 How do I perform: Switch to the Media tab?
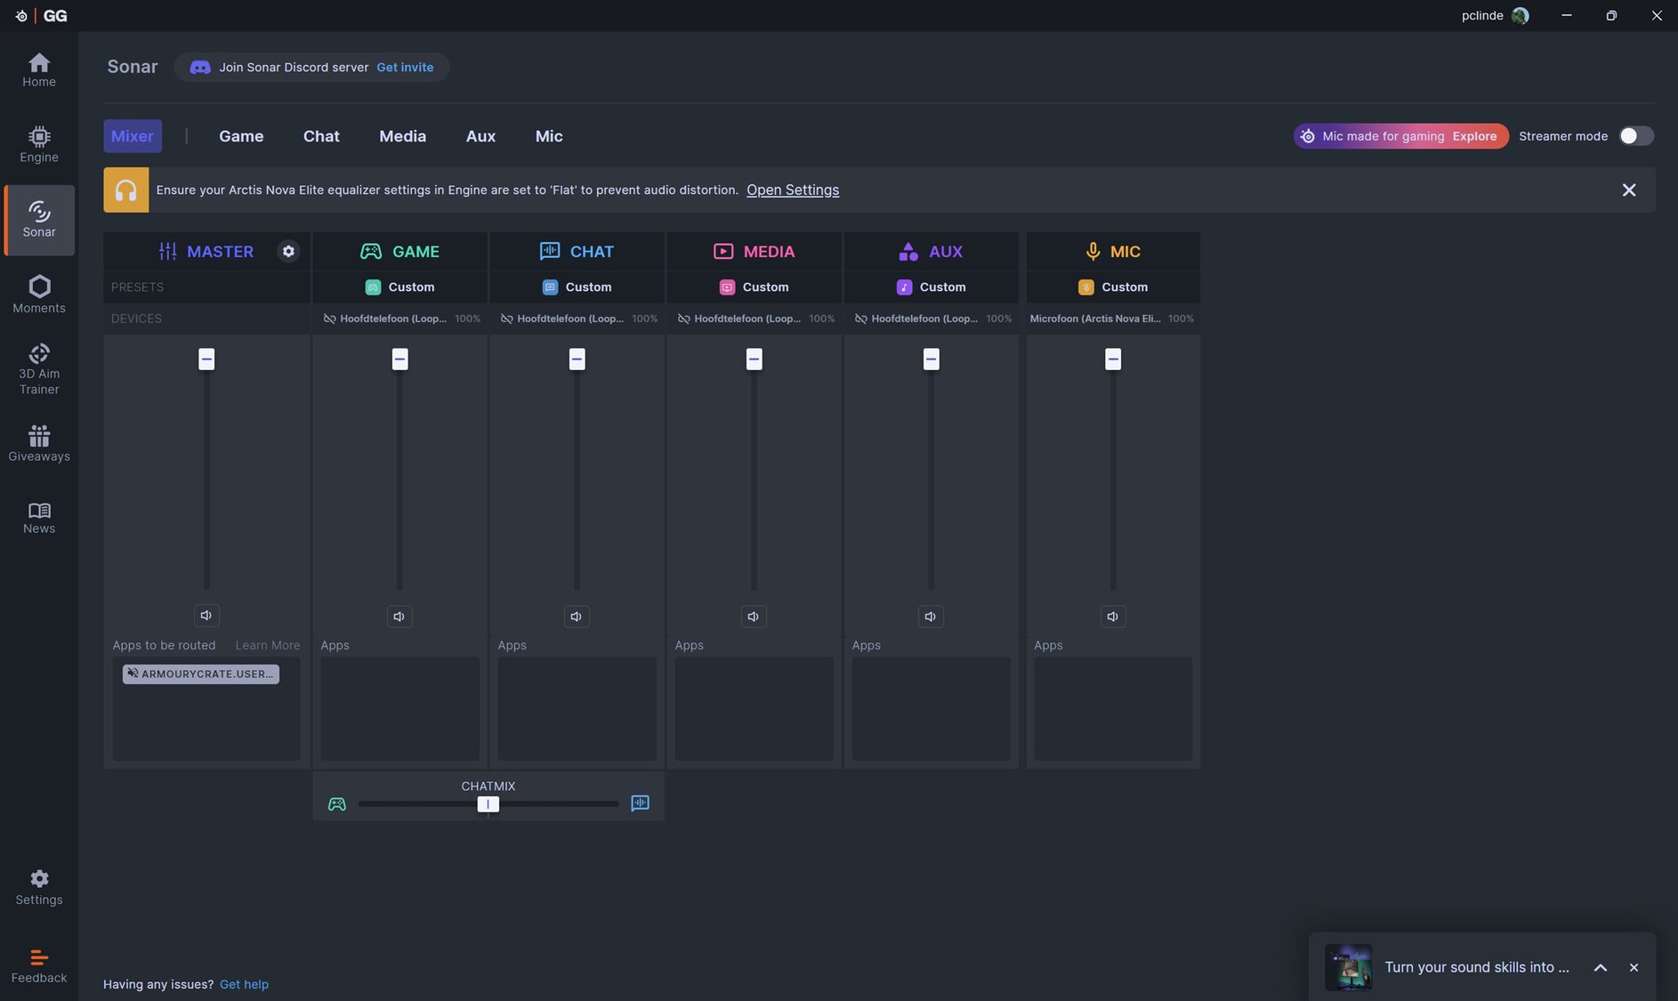coord(402,136)
